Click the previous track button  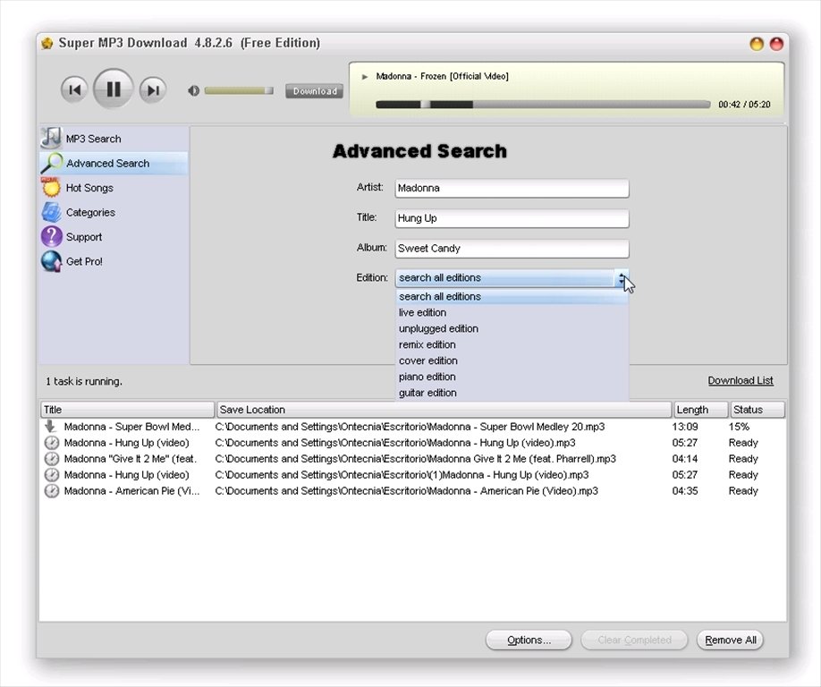74,89
